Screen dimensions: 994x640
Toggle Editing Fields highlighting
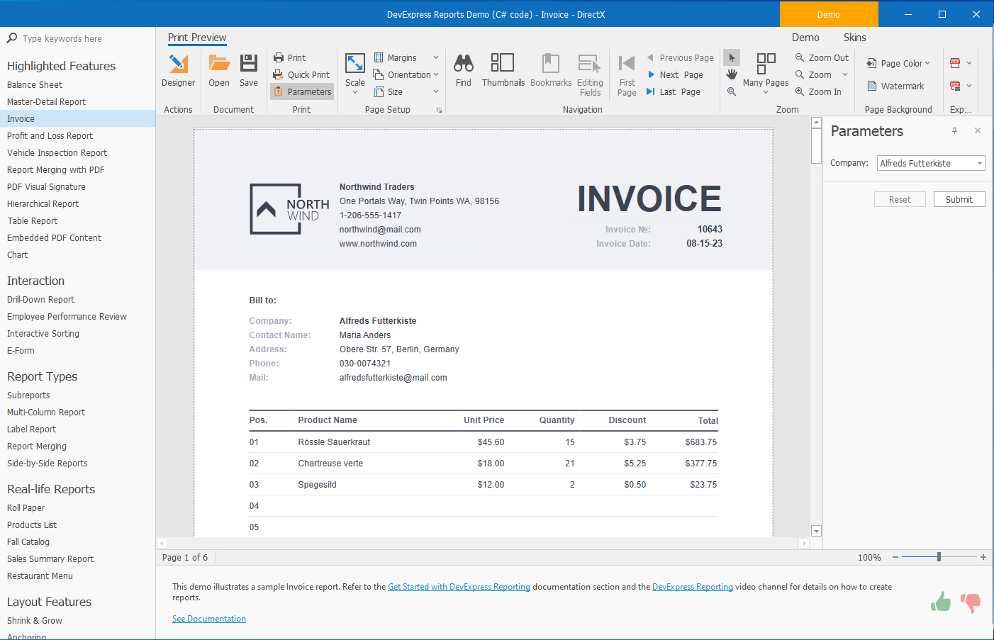coord(590,74)
